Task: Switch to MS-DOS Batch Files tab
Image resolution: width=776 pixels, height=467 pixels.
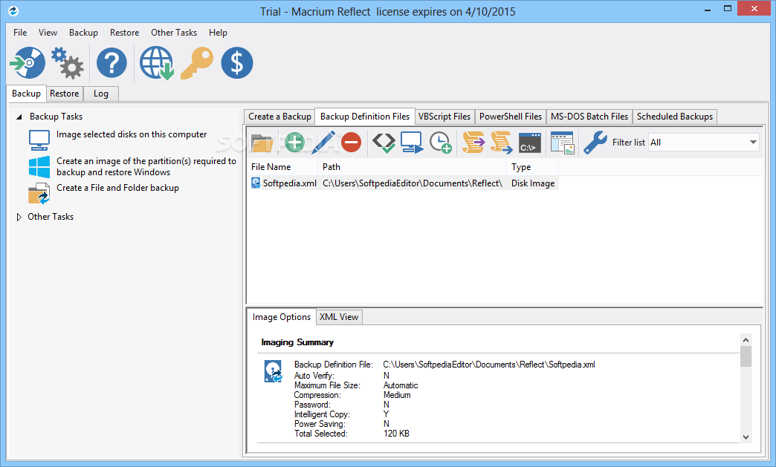Action: [589, 117]
